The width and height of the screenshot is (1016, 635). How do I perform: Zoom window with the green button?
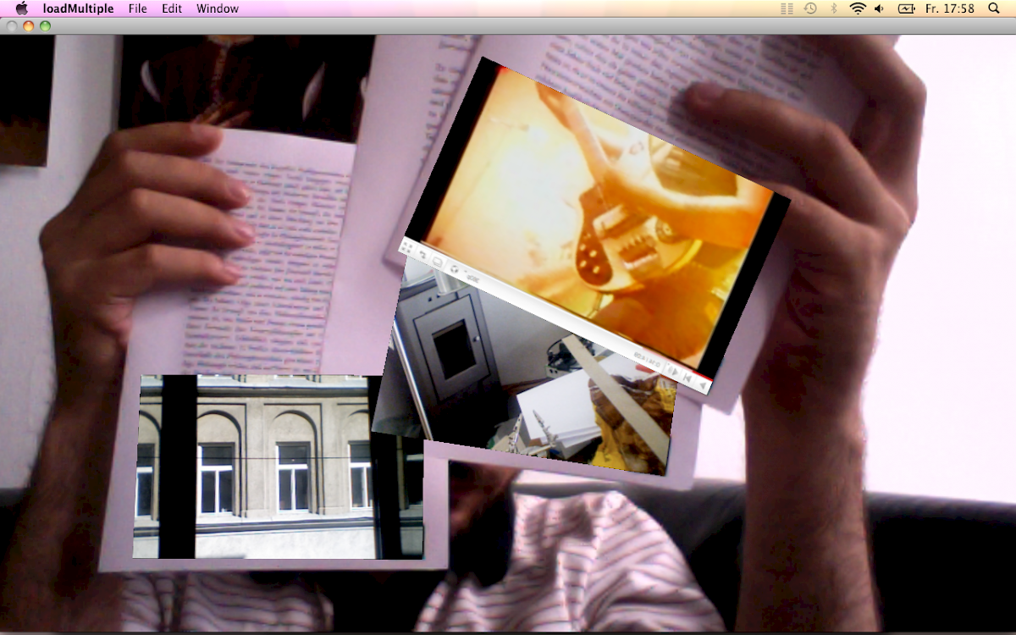pyautogui.click(x=45, y=26)
